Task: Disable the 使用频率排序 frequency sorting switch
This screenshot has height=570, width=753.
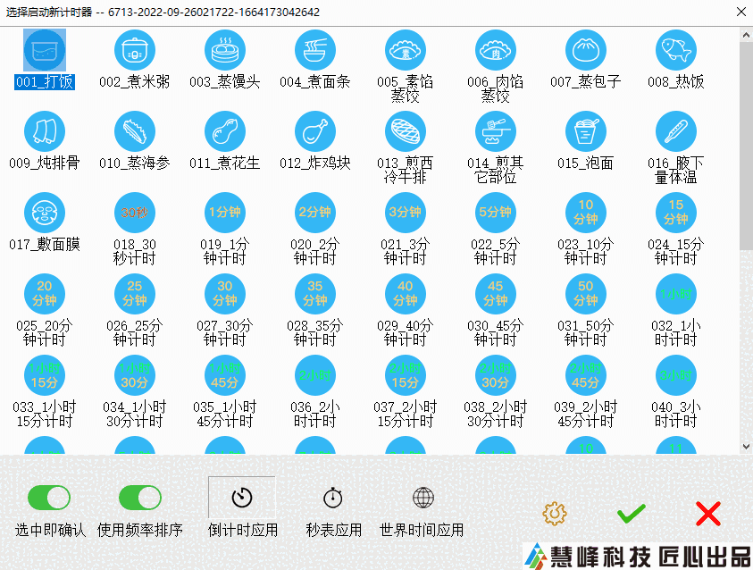Action: [139, 498]
